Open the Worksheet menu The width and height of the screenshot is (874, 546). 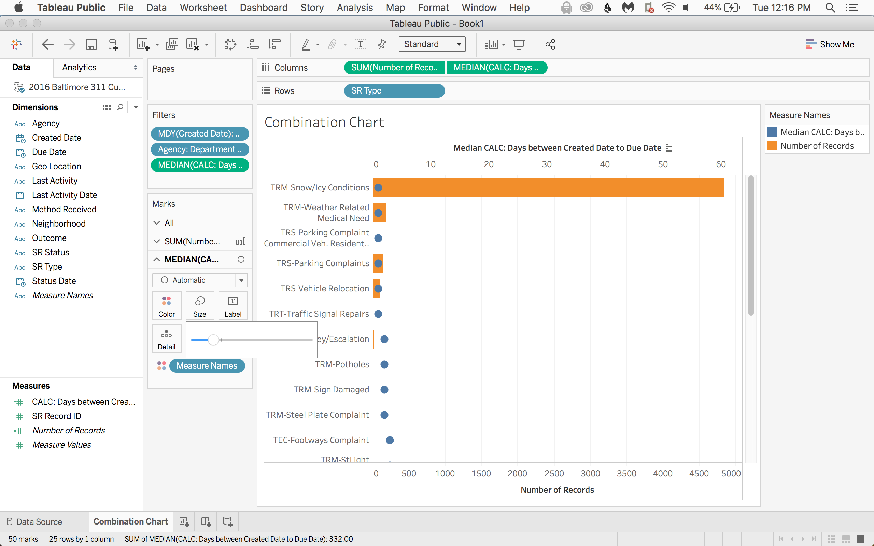click(203, 8)
